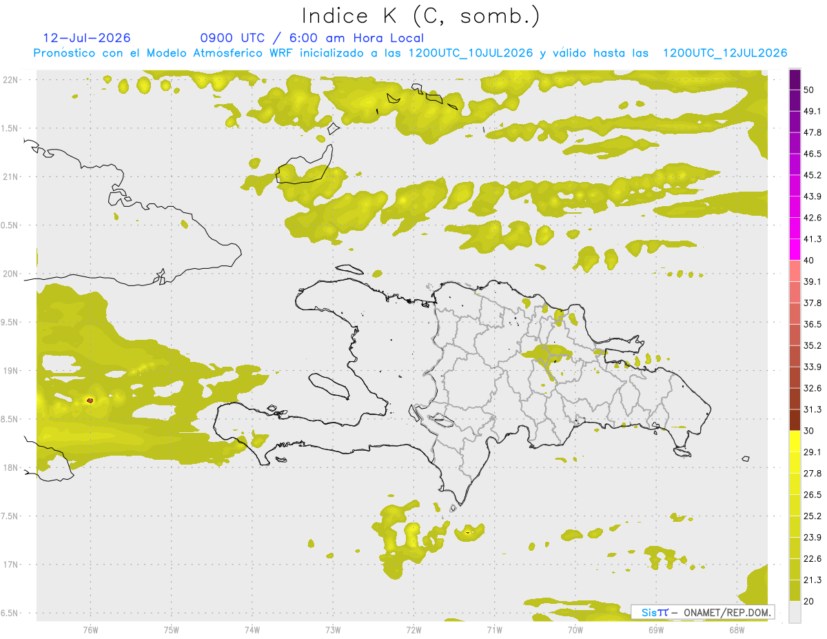
Task: Click the longitude axis label '74W'
Action: [x=252, y=629]
